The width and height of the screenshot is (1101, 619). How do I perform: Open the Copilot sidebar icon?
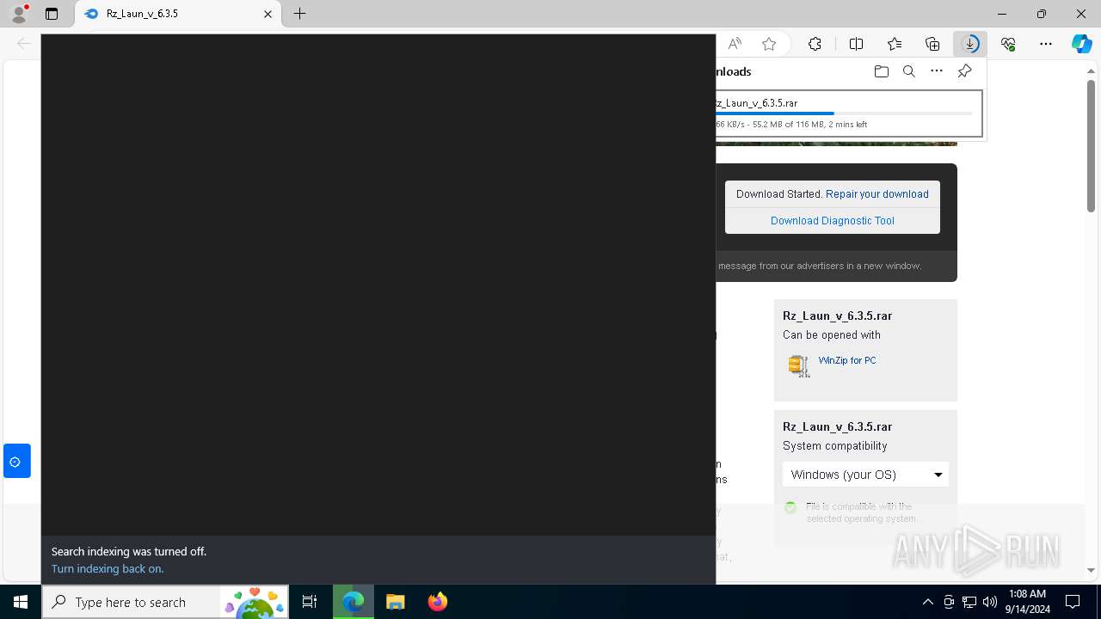(x=1081, y=44)
